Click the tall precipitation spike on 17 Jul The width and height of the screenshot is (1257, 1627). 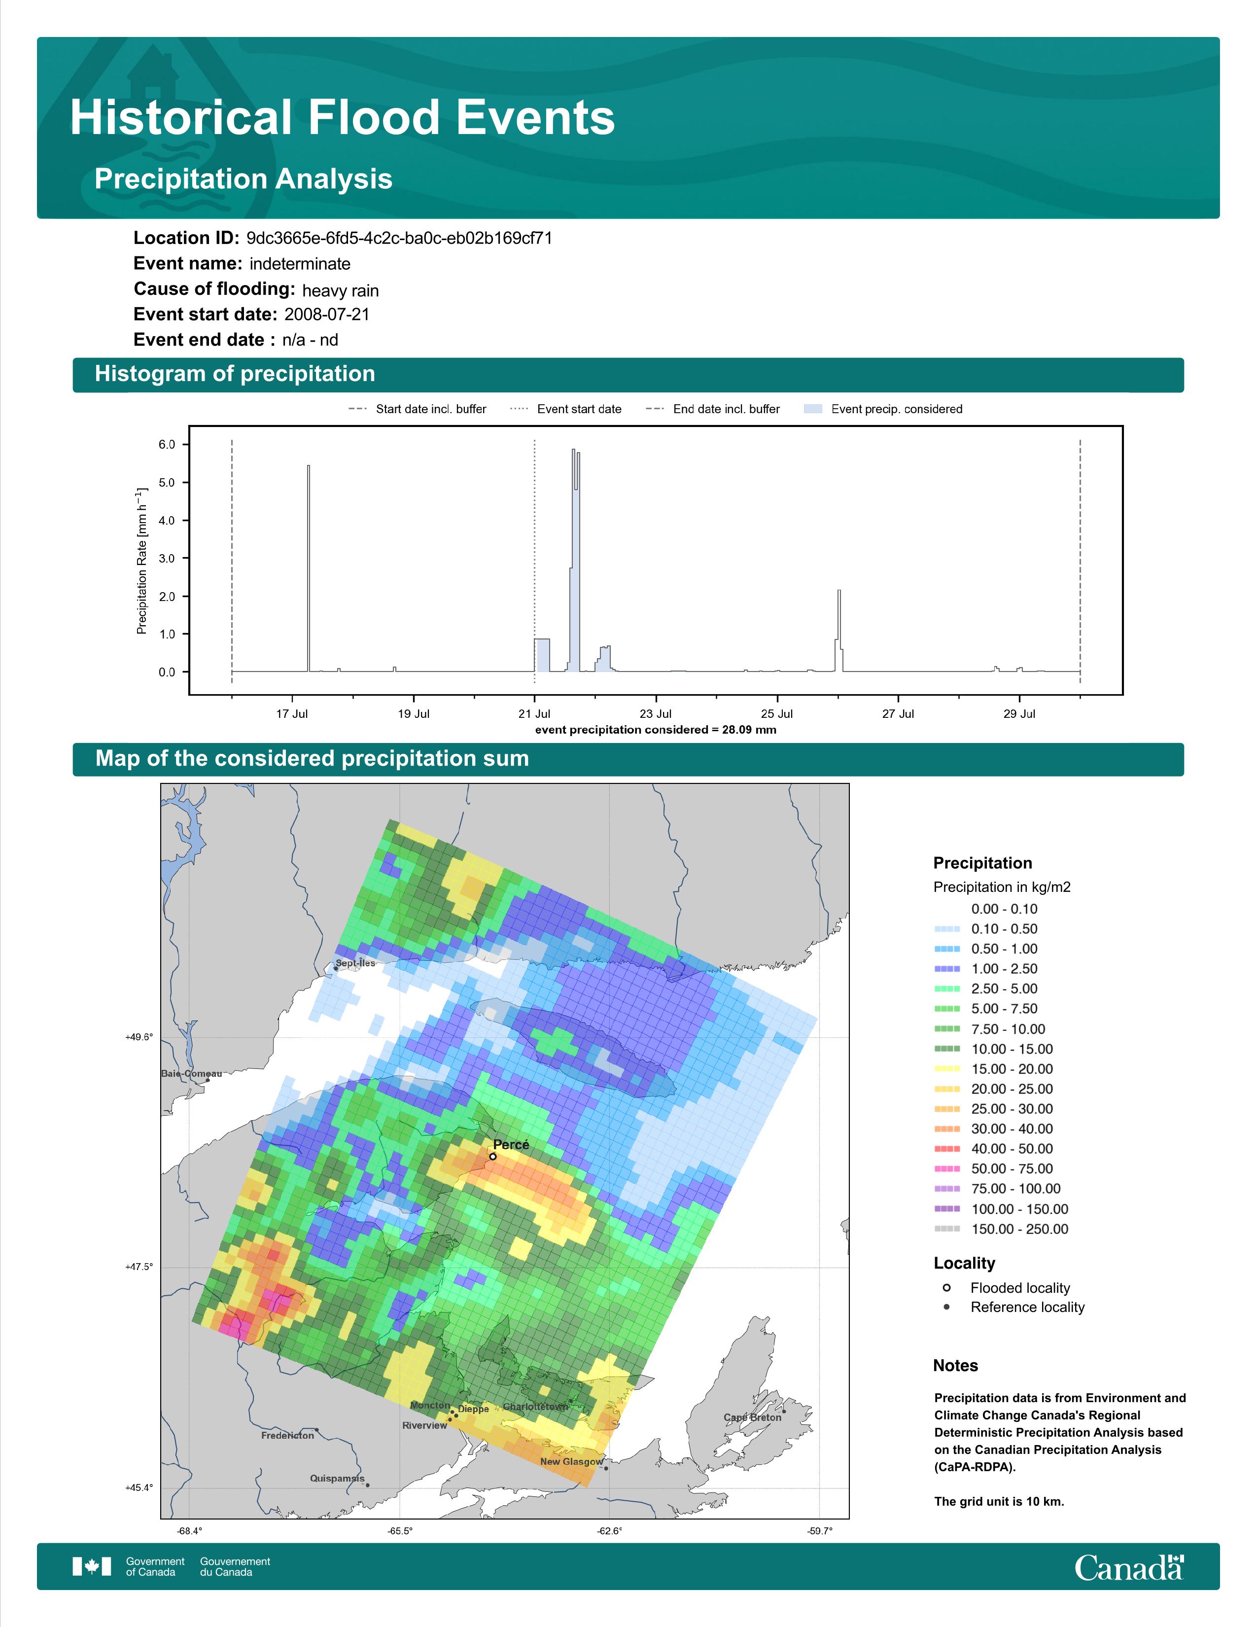click(x=308, y=568)
